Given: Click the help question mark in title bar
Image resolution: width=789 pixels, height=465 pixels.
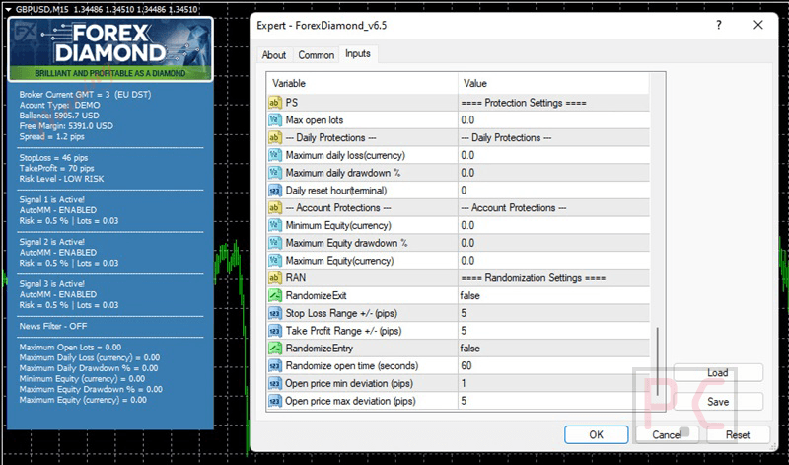Looking at the screenshot, I should [x=719, y=25].
